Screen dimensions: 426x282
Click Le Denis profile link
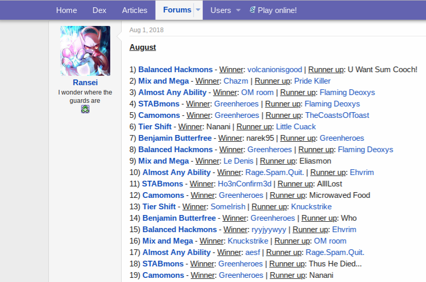(x=238, y=161)
